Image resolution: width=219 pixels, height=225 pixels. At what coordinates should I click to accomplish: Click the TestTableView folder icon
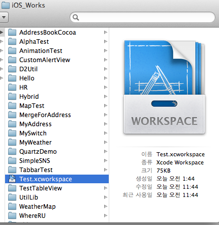click(x=12, y=188)
